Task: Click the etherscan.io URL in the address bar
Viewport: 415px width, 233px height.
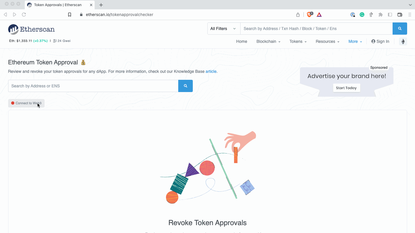Action: (119, 15)
